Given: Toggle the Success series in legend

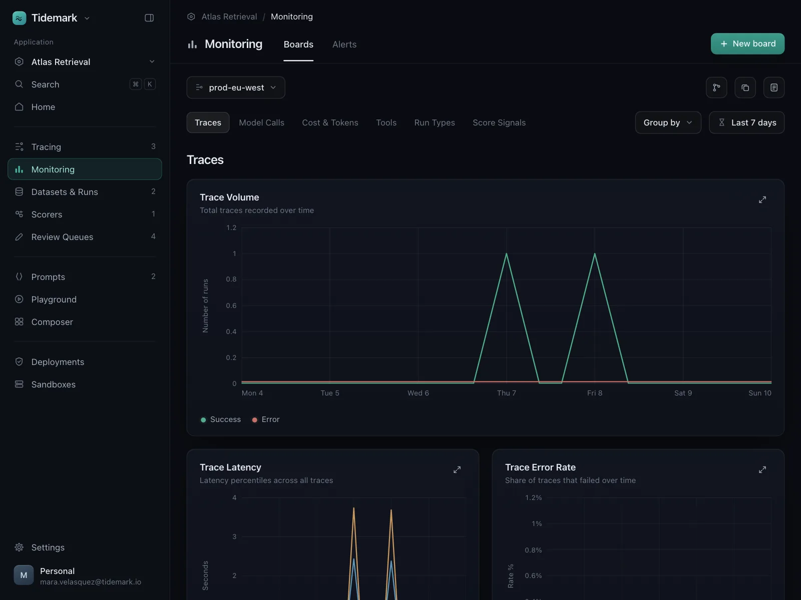Looking at the screenshot, I should click(221, 419).
